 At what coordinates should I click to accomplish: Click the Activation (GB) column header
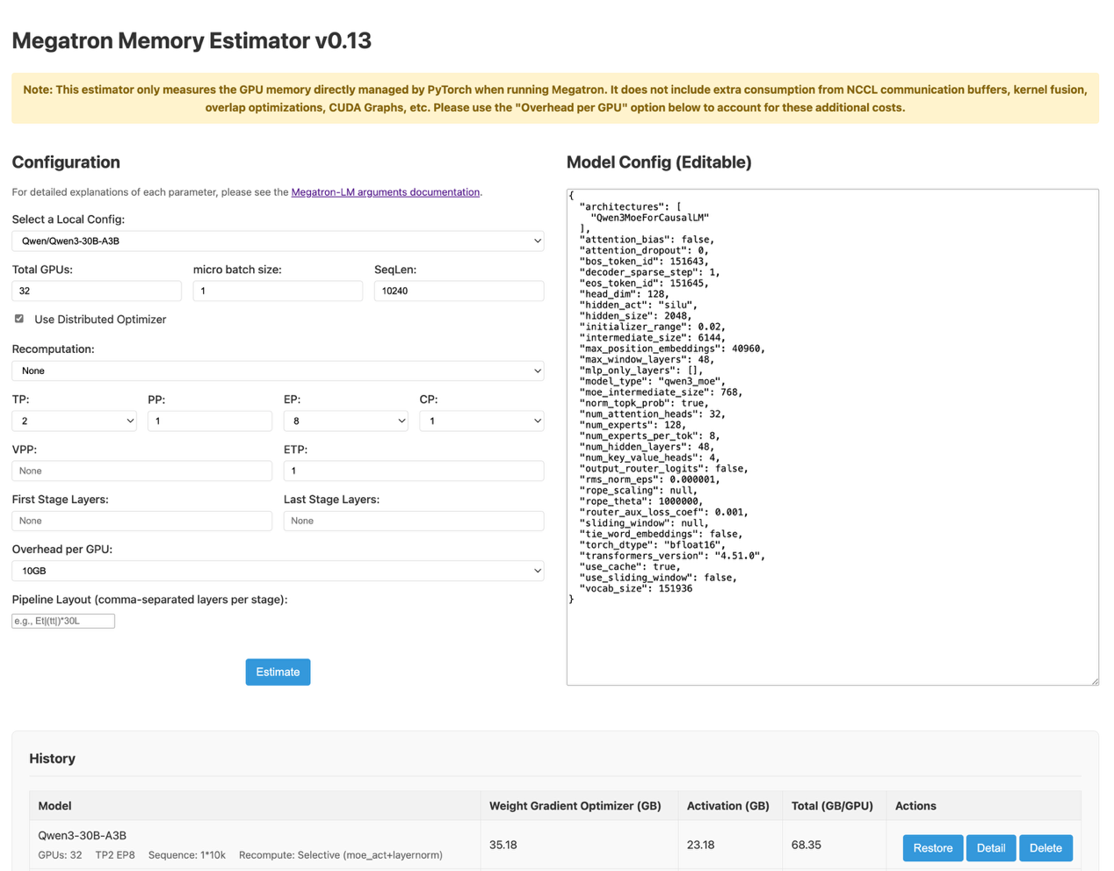pos(728,805)
